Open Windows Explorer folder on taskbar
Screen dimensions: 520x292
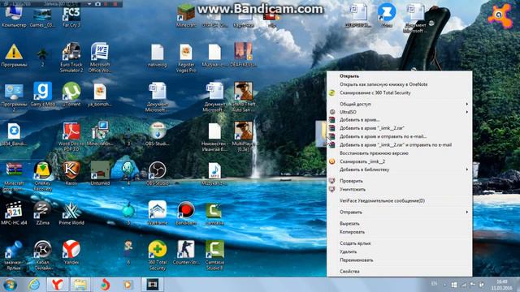point(80,285)
